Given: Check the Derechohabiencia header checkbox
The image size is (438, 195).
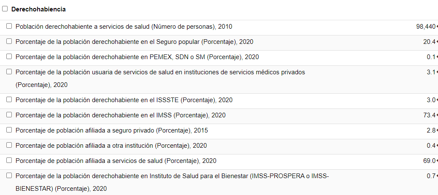Looking at the screenshot, I should (5, 9).
